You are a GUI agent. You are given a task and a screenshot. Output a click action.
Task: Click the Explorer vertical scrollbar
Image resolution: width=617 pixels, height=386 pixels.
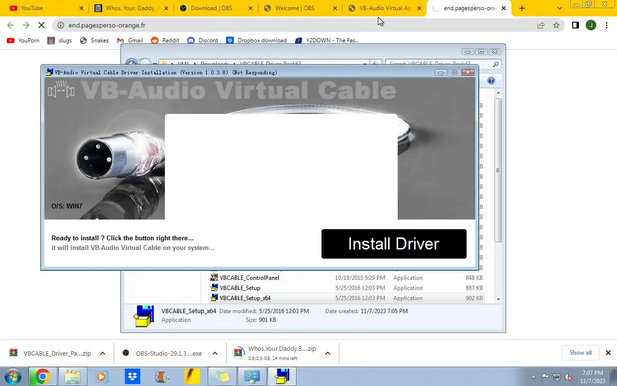pos(498,170)
